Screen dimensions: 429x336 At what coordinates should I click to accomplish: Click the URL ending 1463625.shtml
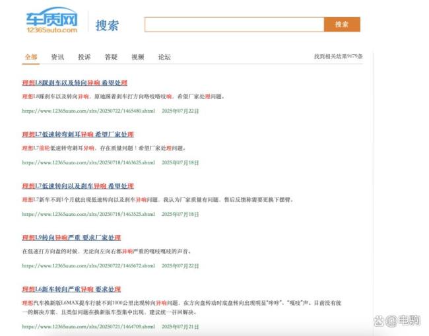tap(88, 162)
